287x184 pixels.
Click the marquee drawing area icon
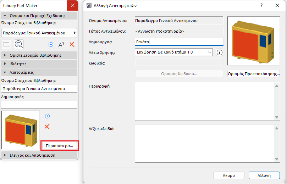click(x=7, y=44)
